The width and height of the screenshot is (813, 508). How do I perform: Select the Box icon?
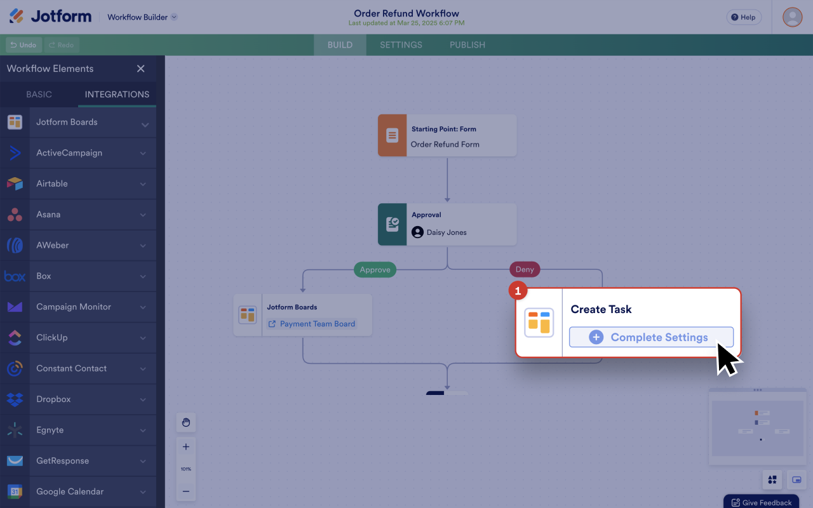coord(15,276)
